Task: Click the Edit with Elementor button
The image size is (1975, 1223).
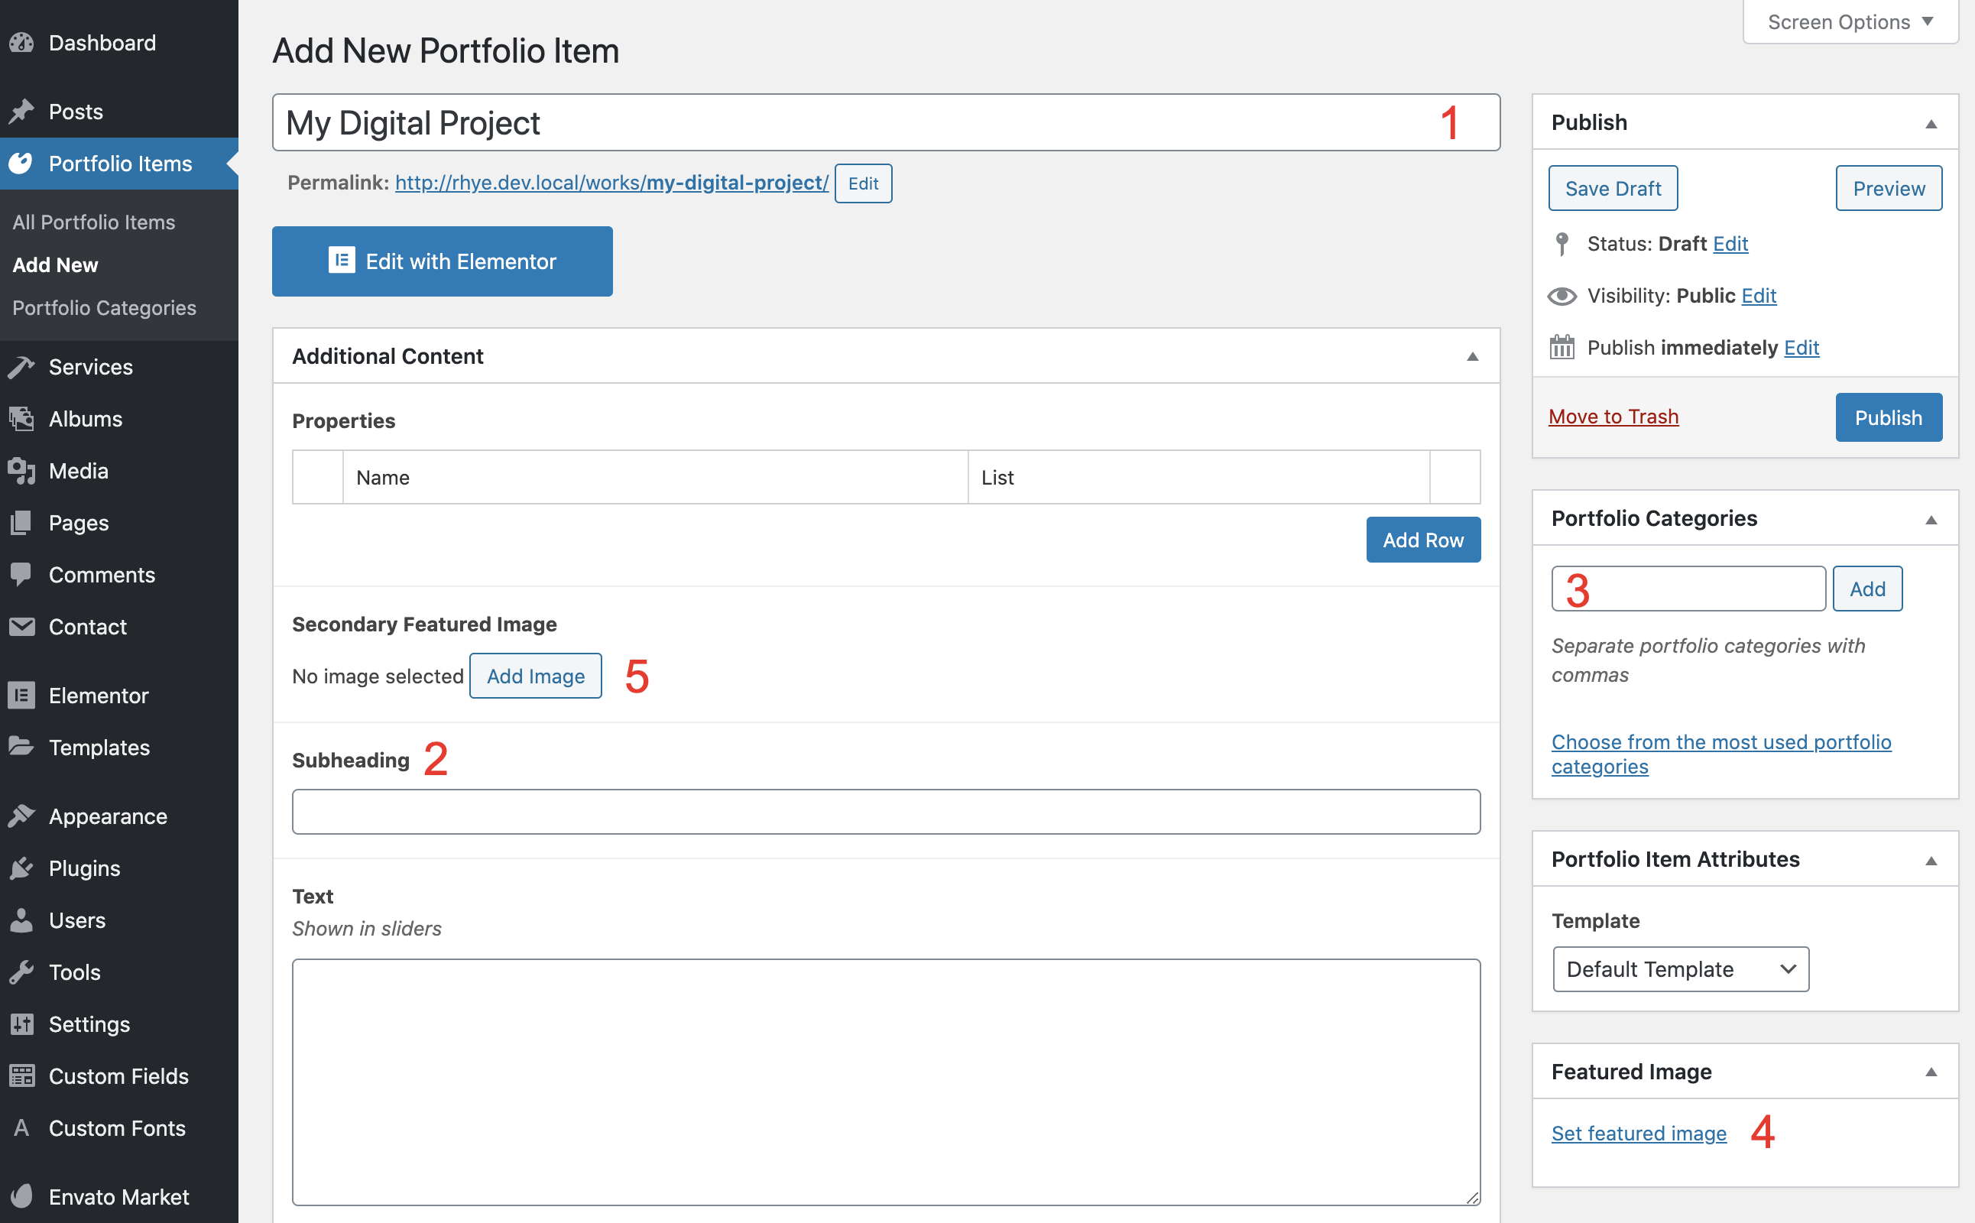Action: coord(442,261)
